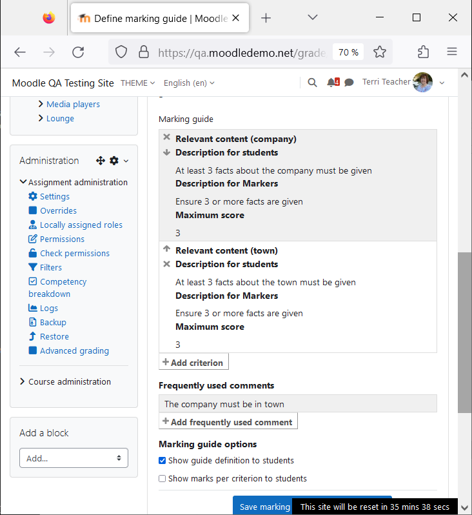Reload the page in Firefox

coord(78,52)
